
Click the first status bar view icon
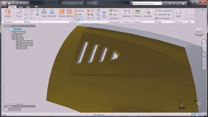tap(193, 115)
